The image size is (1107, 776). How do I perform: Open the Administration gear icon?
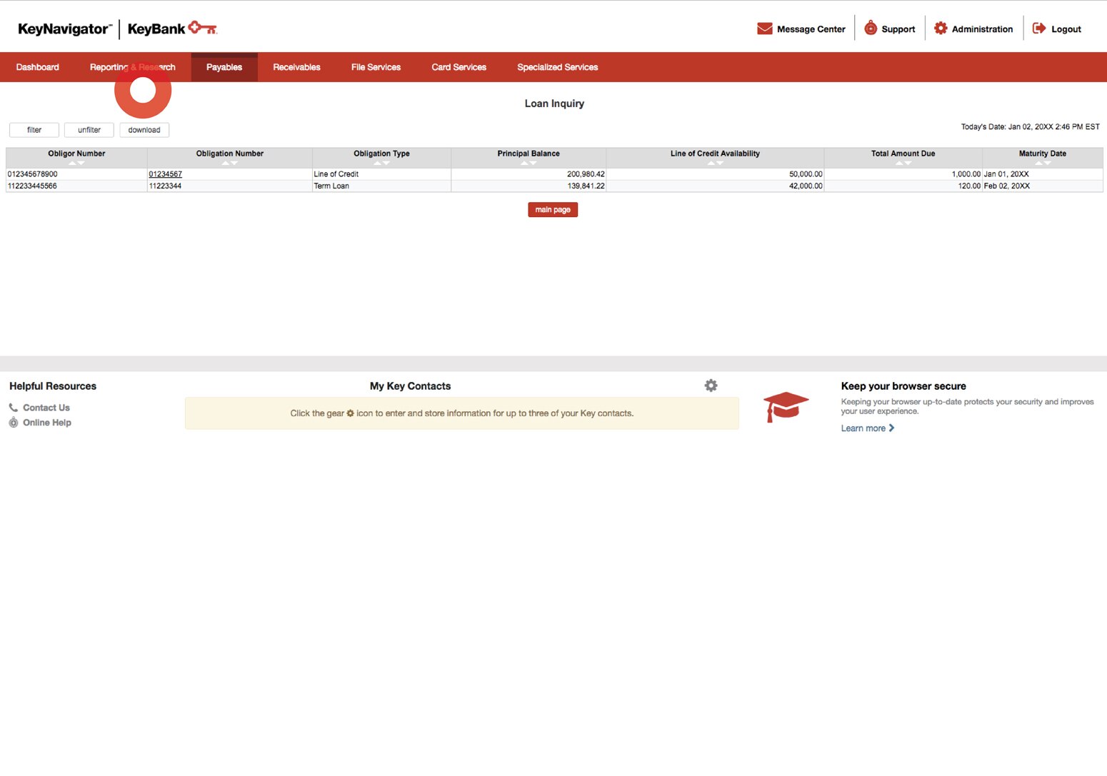pos(941,28)
